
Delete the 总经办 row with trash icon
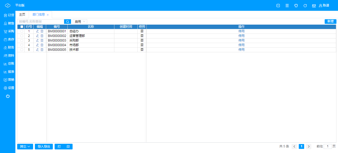pos(42,31)
